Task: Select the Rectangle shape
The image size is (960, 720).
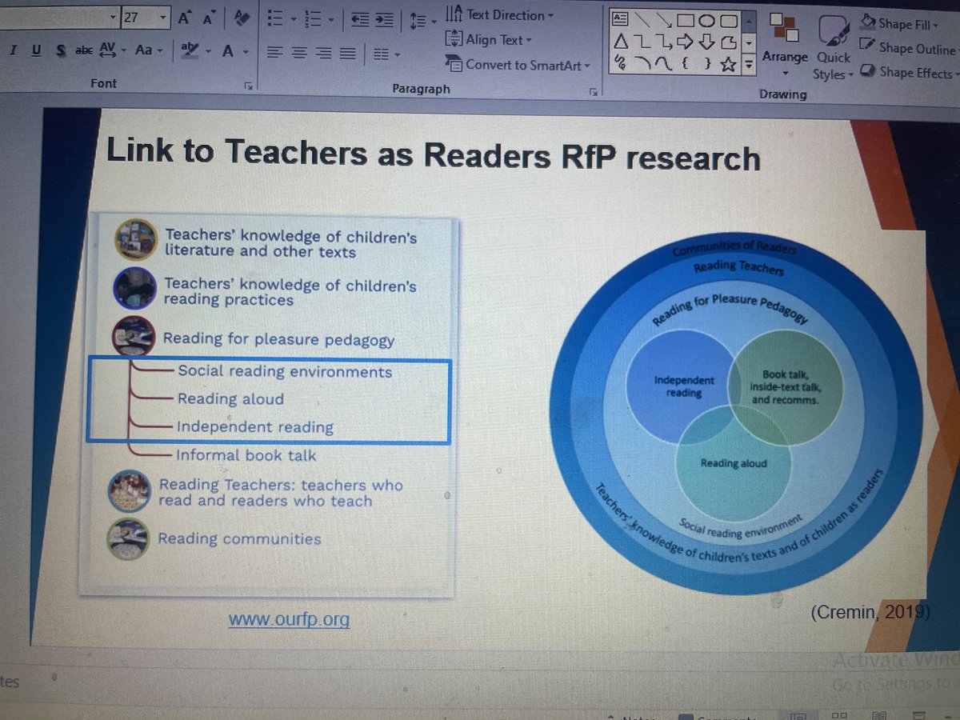Action: tap(686, 21)
